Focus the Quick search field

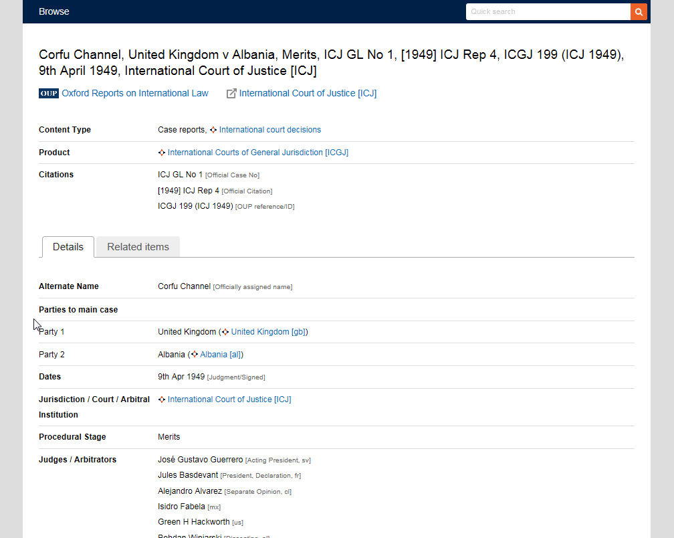[548, 11]
